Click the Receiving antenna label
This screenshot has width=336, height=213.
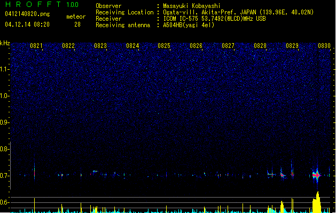pos(123,25)
